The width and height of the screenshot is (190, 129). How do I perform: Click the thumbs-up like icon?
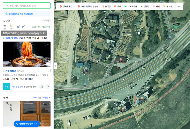(42, 87)
